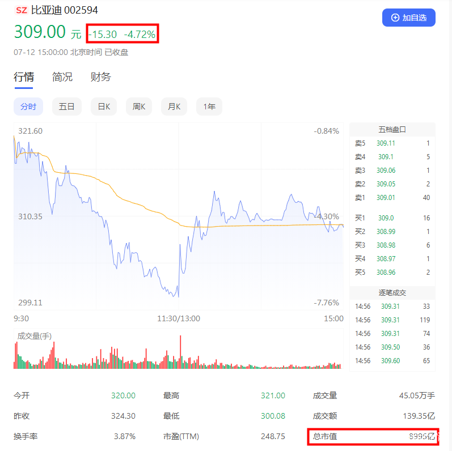Select the 买2 row at 308.99
The image size is (452, 451).
coord(392,231)
